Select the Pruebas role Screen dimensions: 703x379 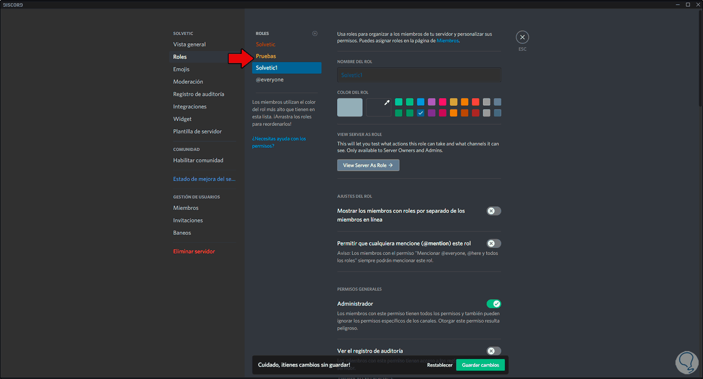[266, 56]
